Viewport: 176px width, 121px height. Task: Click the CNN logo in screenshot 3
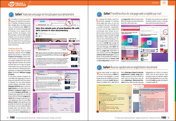click(x=38, y=74)
